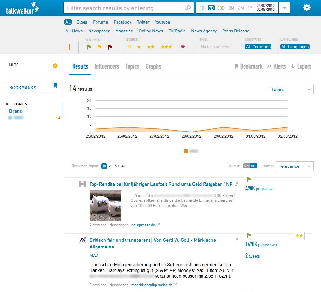
Task: Click the Export button
Action: point(301,66)
